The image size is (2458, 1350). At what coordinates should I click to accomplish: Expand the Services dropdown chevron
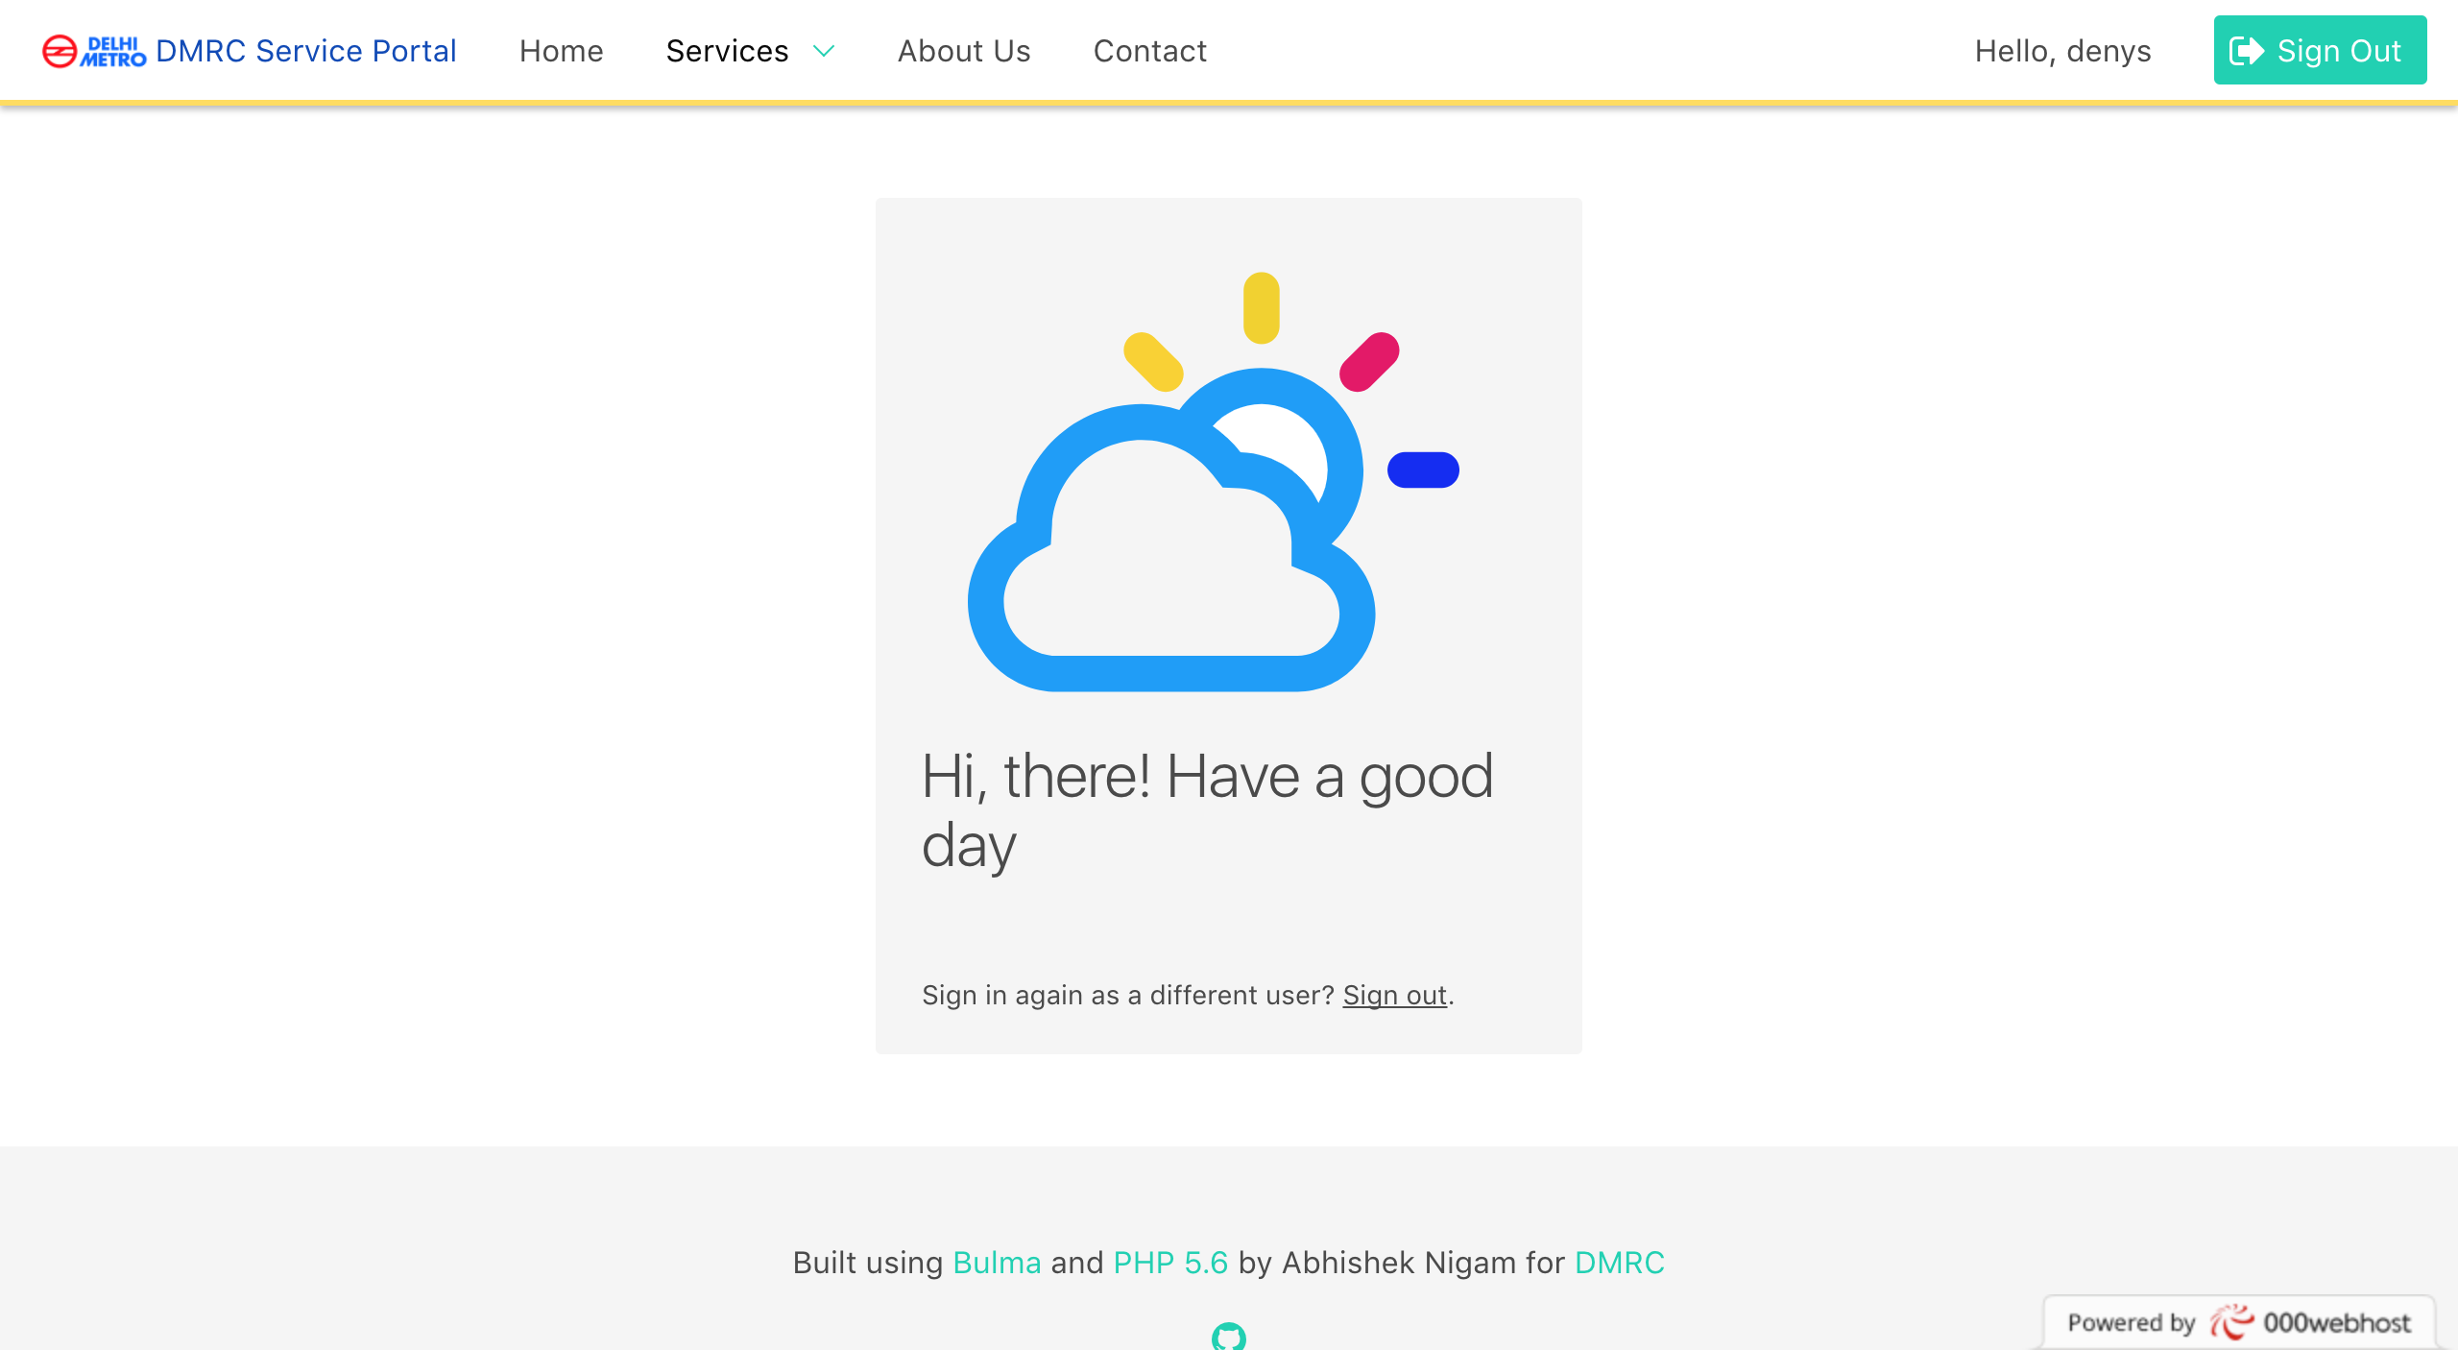tap(824, 51)
